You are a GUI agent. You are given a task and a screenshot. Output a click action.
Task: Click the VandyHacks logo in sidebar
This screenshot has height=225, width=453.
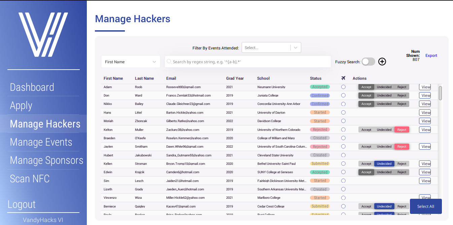(x=43, y=34)
